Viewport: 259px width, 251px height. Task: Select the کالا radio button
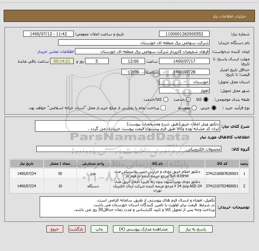[x=206, y=99]
